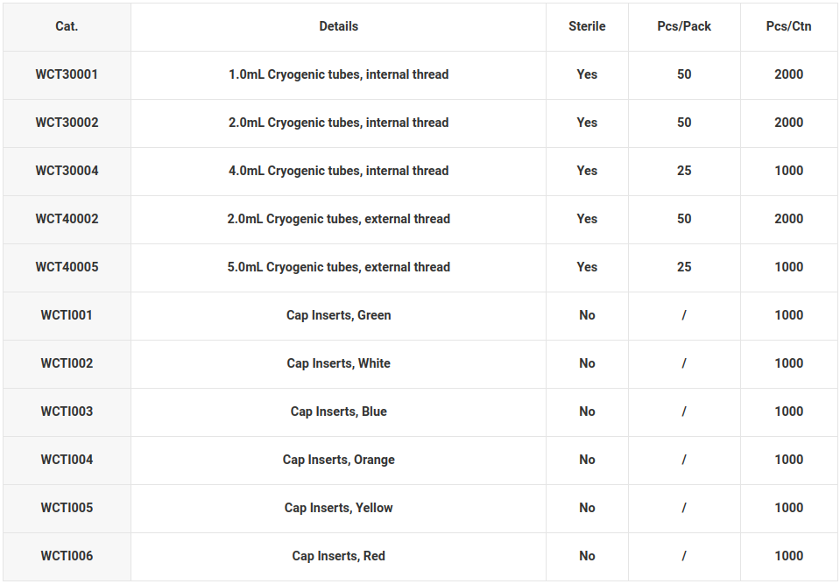Select catalog number WCT40005
The width and height of the screenshot is (840, 584).
pos(67,267)
